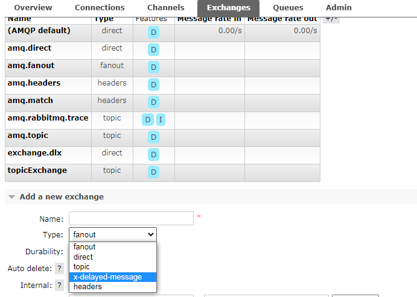Switch to the Queues tab
Image resolution: width=417 pixels, height=297 pixels.
tap(288, 8)
